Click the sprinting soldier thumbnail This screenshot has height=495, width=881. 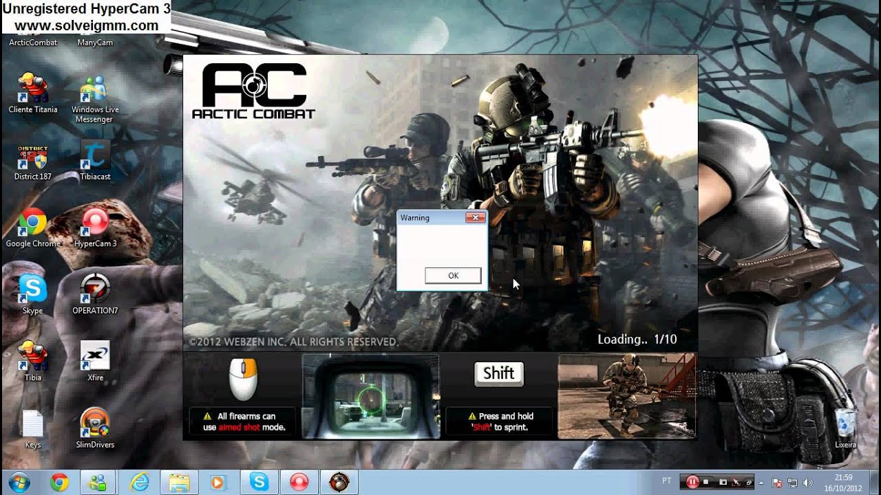[x=626, y=396]
